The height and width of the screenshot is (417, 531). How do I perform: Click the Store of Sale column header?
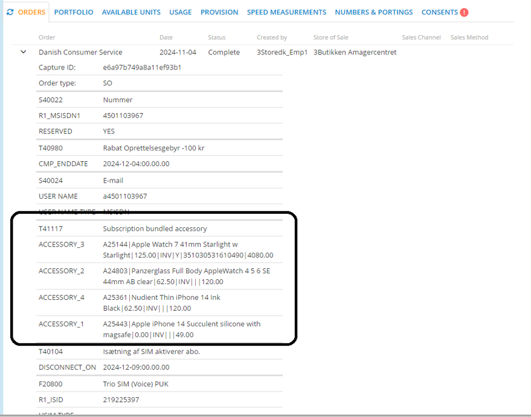coord(330,37)
